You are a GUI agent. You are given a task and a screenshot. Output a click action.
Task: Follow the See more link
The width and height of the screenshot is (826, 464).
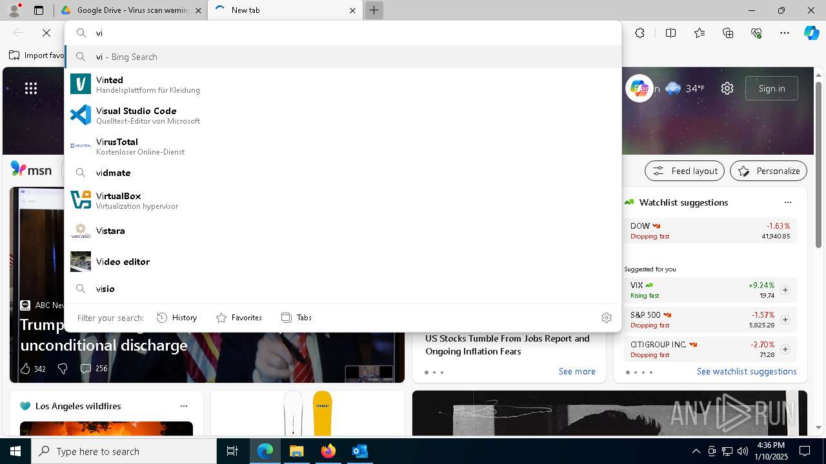tap(577, 371)
